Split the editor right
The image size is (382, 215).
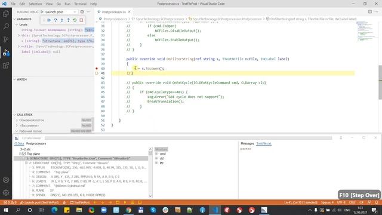(370, 12)
